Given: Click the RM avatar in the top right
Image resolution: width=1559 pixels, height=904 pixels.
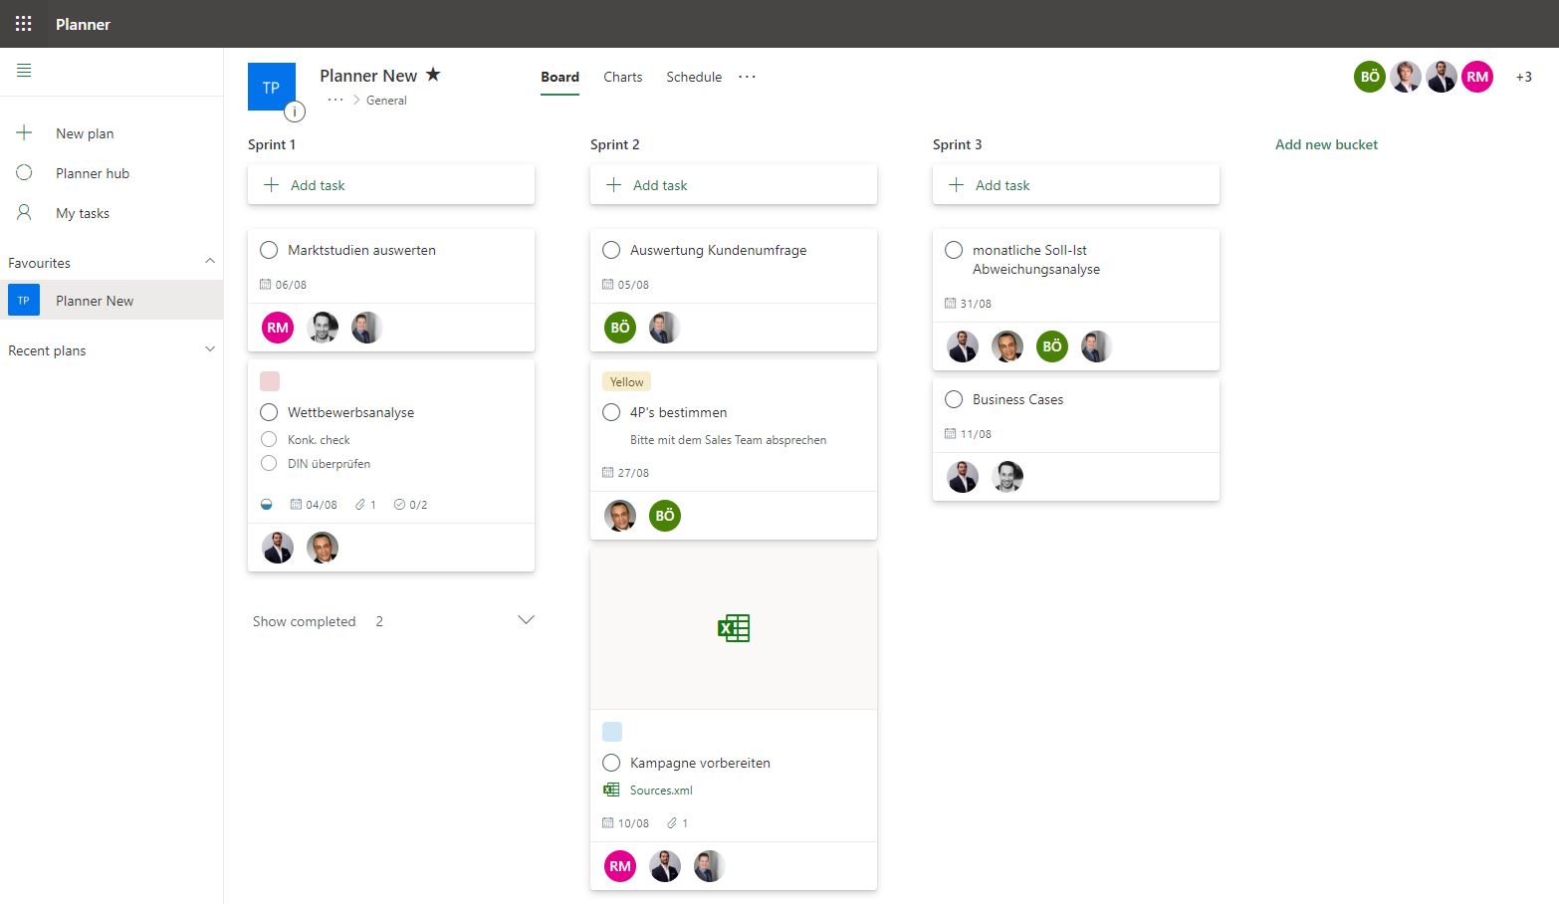Looking at the screenshot, I should [1477, 76].
